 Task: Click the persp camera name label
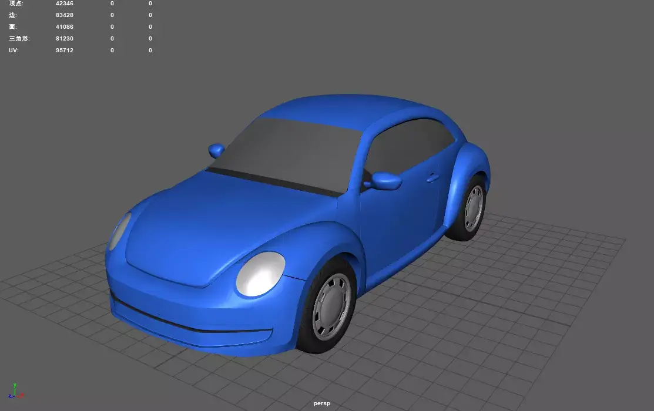coord(322,403)
